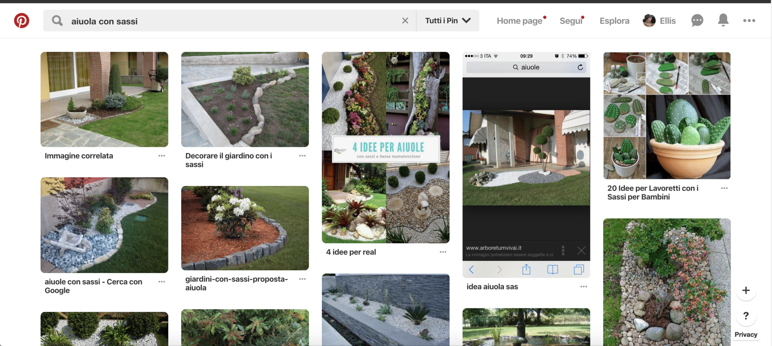Expand the Tutti i Pin dropdown
Image resolution: width=772 pixels, height=346 pixels.
(447, 21)
